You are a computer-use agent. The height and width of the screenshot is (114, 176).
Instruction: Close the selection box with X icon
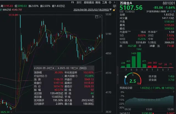click(x=100, y=17)
